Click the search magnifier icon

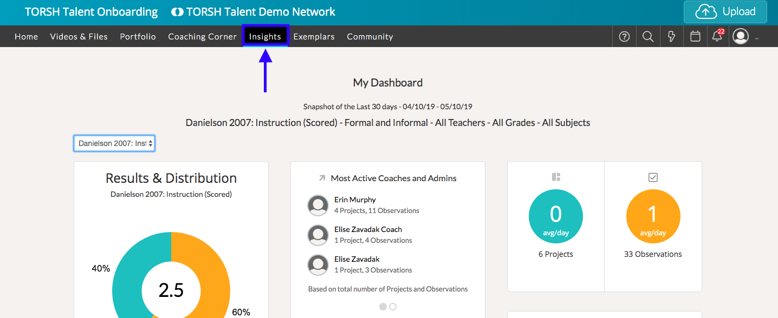point(647,37)
